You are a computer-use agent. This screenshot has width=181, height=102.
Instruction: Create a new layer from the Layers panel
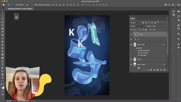161,70
